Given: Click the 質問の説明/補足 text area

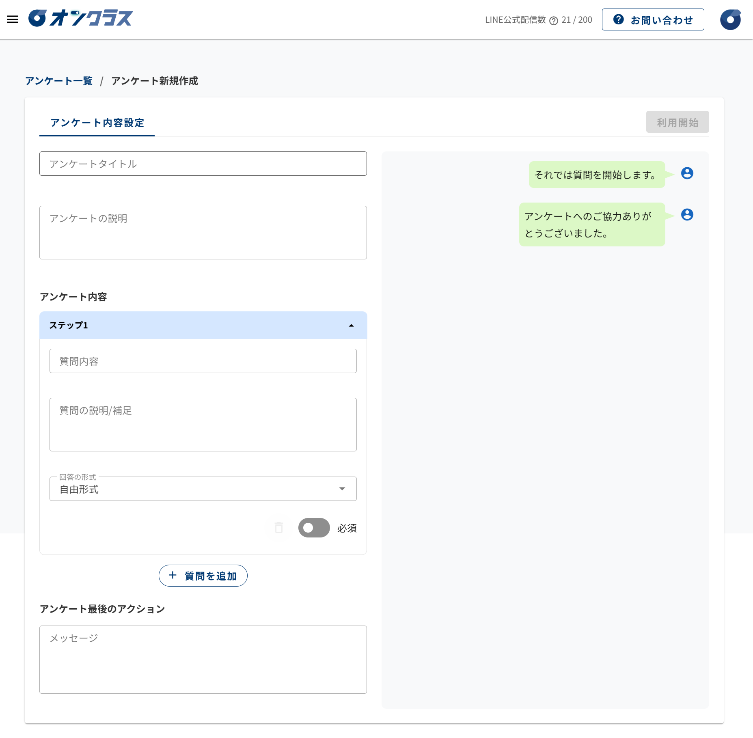Looking at the screenshot, I should [203, 425].
